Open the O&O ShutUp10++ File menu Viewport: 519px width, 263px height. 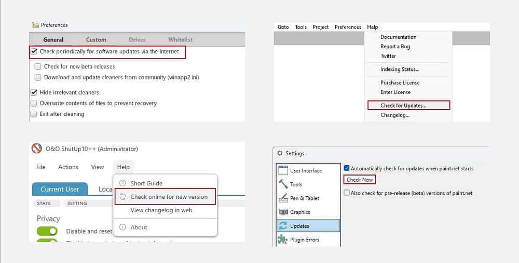pyautogui.click(x=40, y=167)
